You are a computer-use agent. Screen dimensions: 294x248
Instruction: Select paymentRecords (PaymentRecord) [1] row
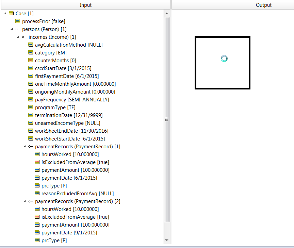(78, 147)
